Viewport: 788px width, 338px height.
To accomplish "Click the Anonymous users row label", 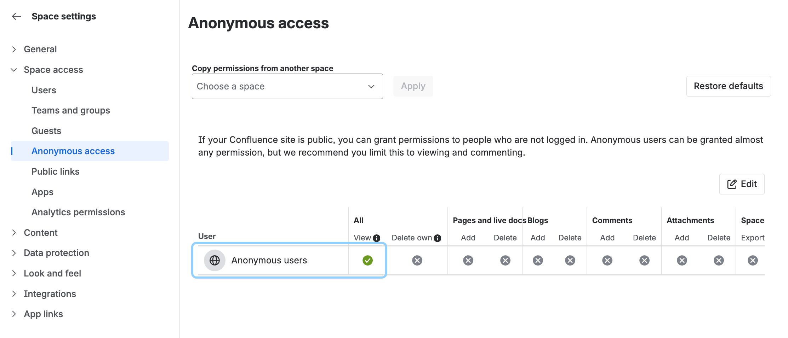I will click(269, 260).
